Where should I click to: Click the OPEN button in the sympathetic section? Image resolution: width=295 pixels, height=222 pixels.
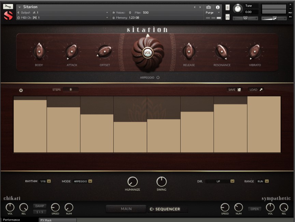[x=254, y=209]
